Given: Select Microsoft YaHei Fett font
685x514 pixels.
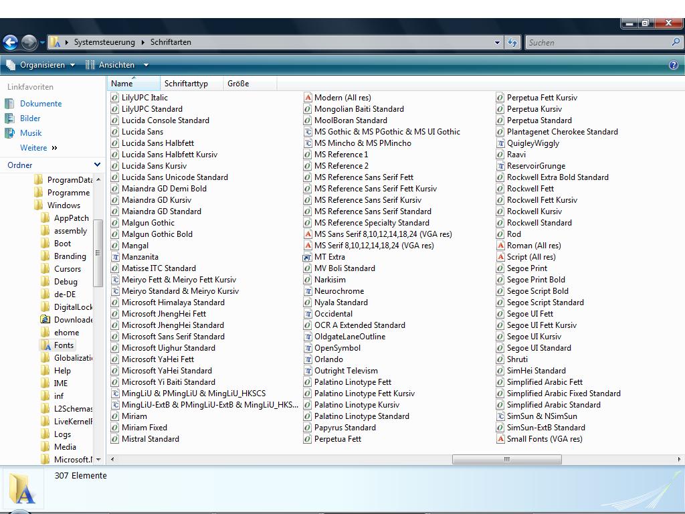Looking at the screenshot, I should click(158, 359).
